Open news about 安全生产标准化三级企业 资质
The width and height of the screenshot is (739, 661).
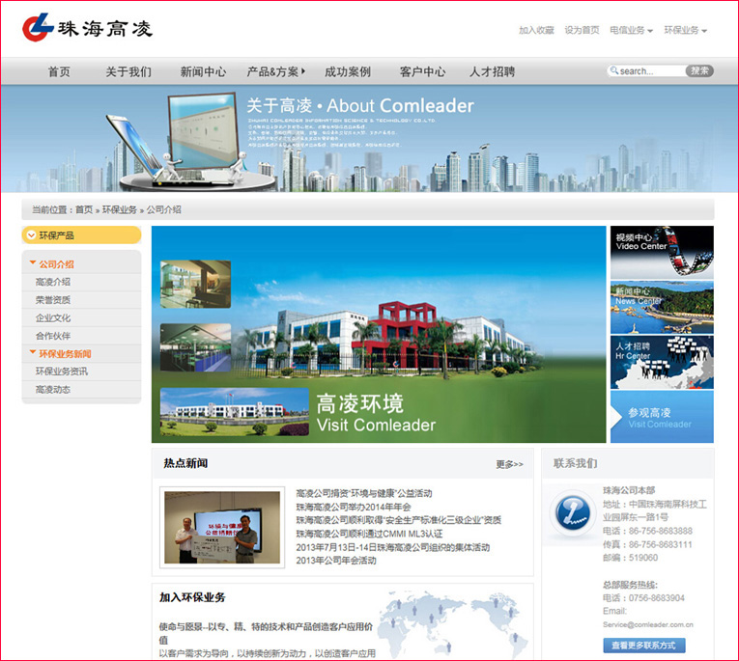pyautogui.click(x=398, y=520)
